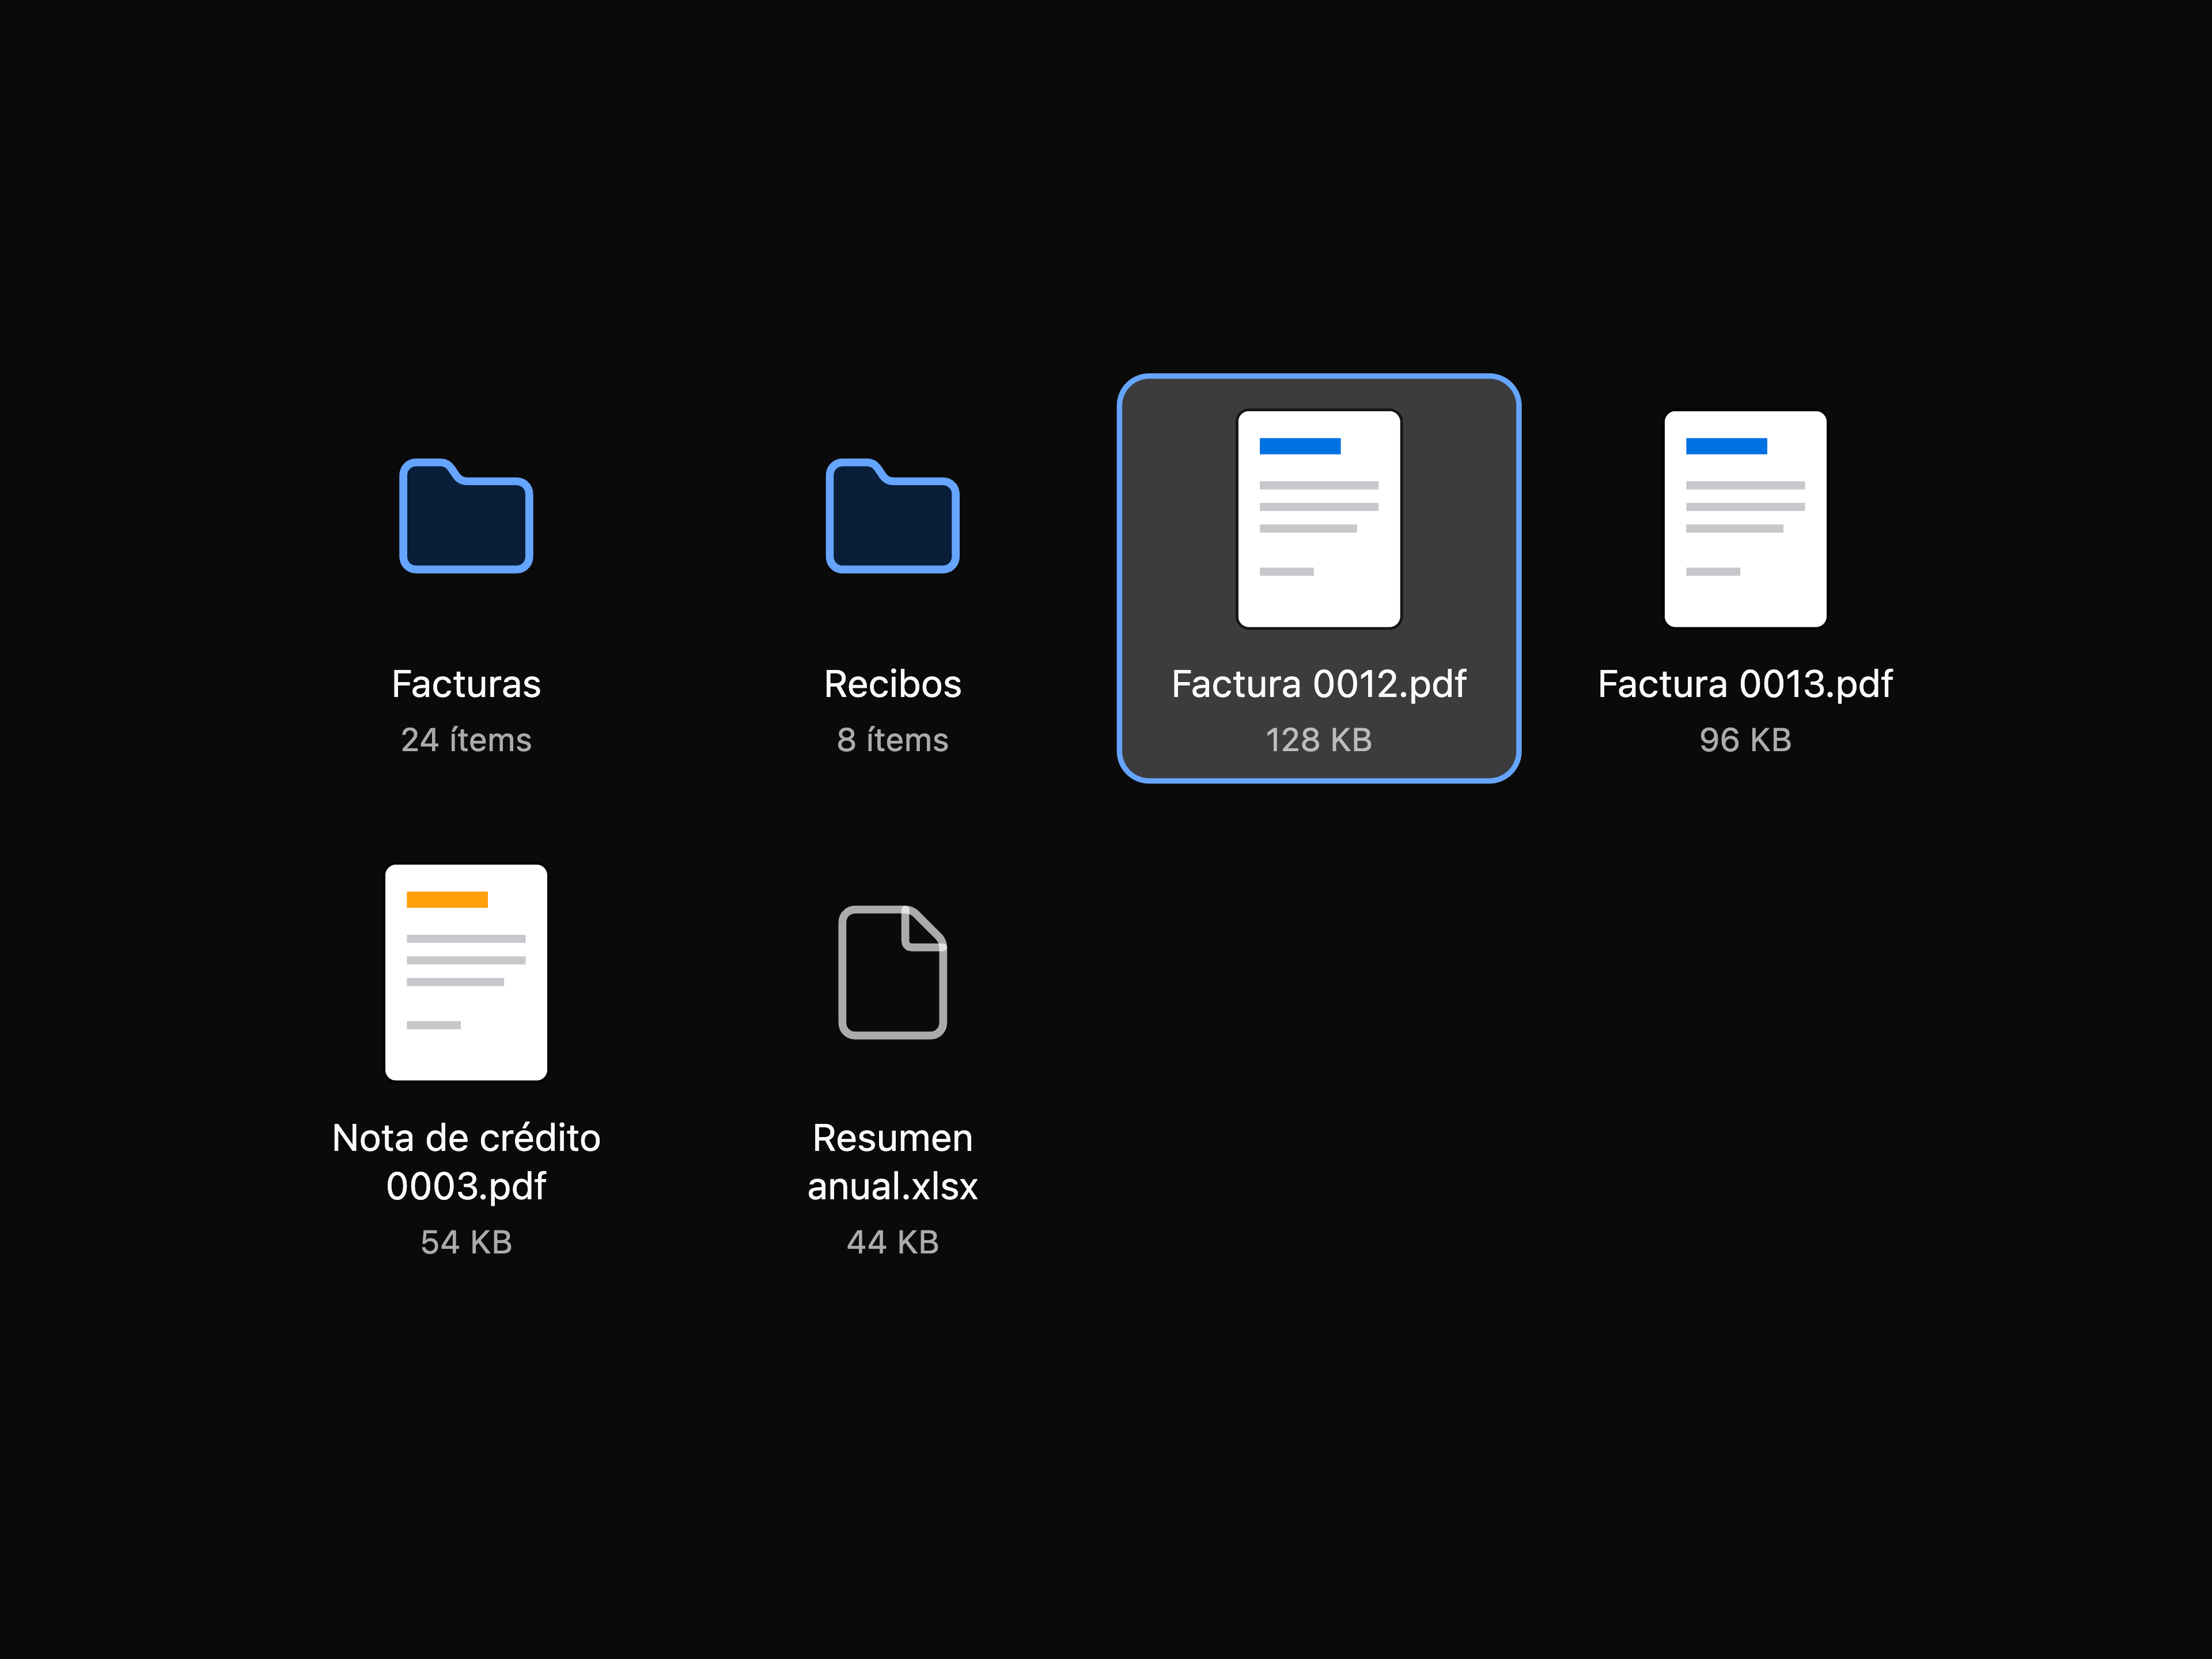Click the "128 KB" size text
2212x1659 pixels.
pyautogui.click(x=1319, y=740)
